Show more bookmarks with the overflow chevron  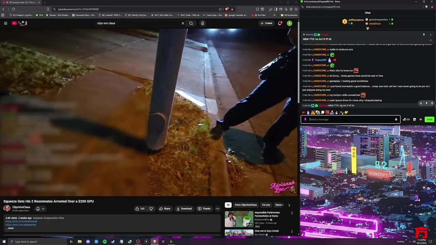click(x=274, y=15)
